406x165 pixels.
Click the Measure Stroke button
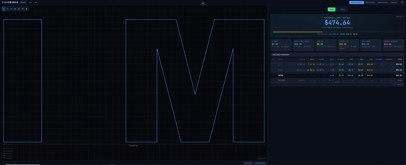point(260,163)
